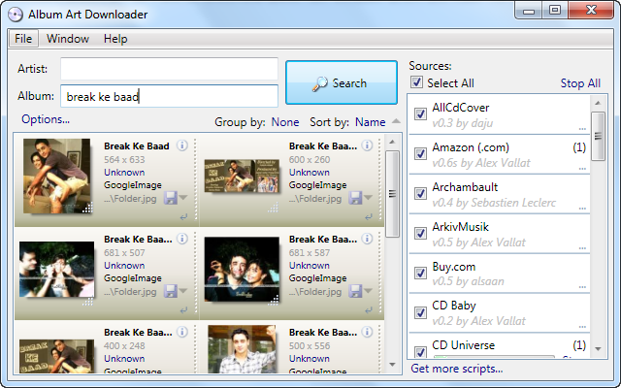
Task: Uncheck the ArkivMusik source
Action: click(420, 233)
